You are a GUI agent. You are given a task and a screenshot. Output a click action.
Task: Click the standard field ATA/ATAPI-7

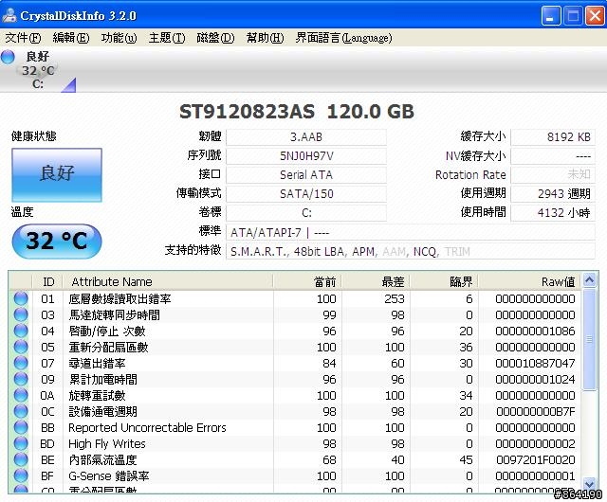tap(411, 232)
